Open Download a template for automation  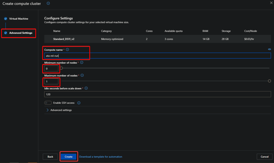pos(101,156)
